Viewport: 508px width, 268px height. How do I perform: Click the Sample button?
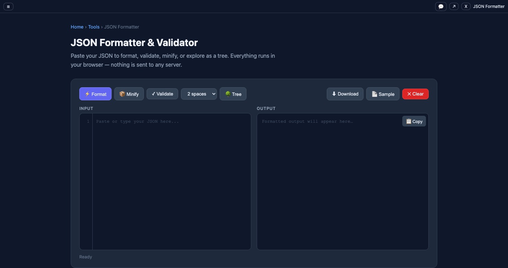pos(382,94)
